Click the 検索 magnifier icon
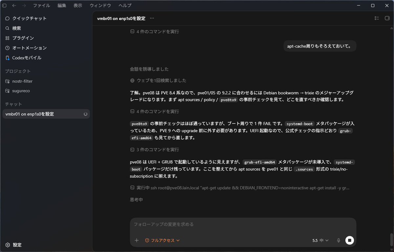 click(x=8, y=28)
